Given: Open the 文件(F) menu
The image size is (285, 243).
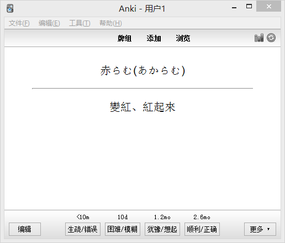Looking at the screenshot, I should click(19, 23).
